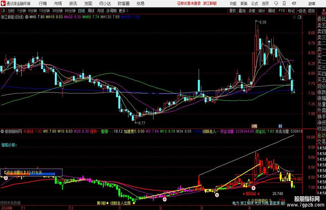Switch to the 30分钟 period tab
This screenshot has height=210, width=326.
click(57, 11)
